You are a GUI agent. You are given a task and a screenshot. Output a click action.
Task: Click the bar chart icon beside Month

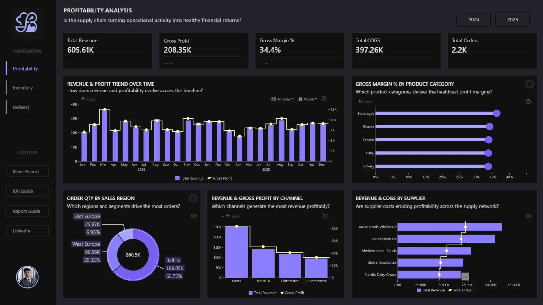click(x=300, y=99)
